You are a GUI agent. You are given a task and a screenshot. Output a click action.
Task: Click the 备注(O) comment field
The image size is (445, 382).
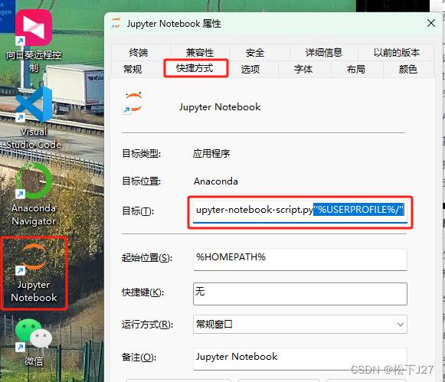pos(300,358)
